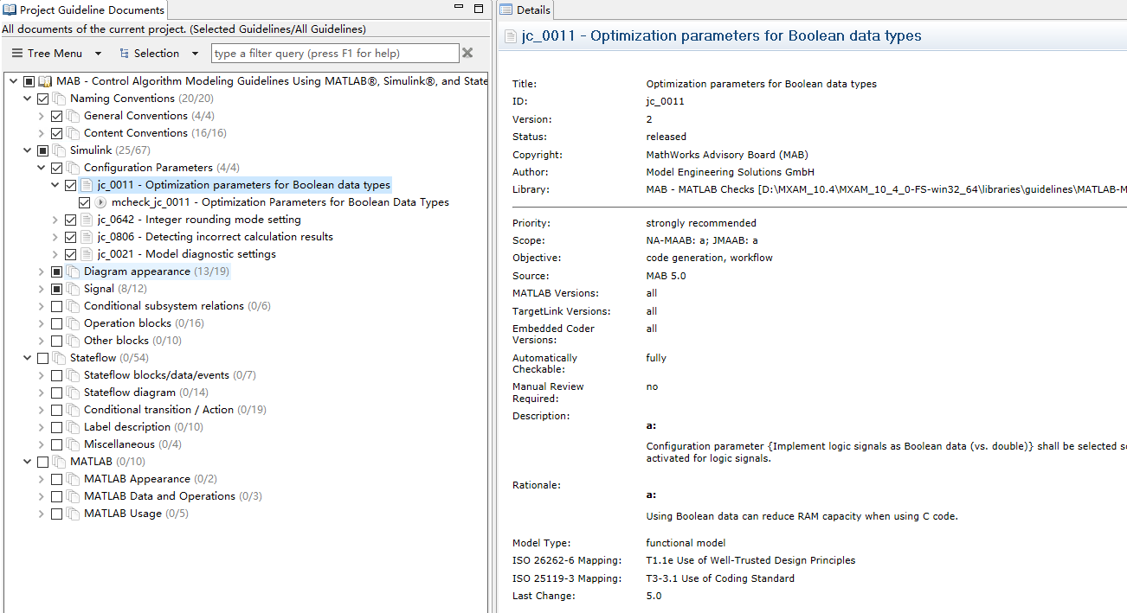Expand the Other blocks folder
1127x613 pixels.
point(41,341)
